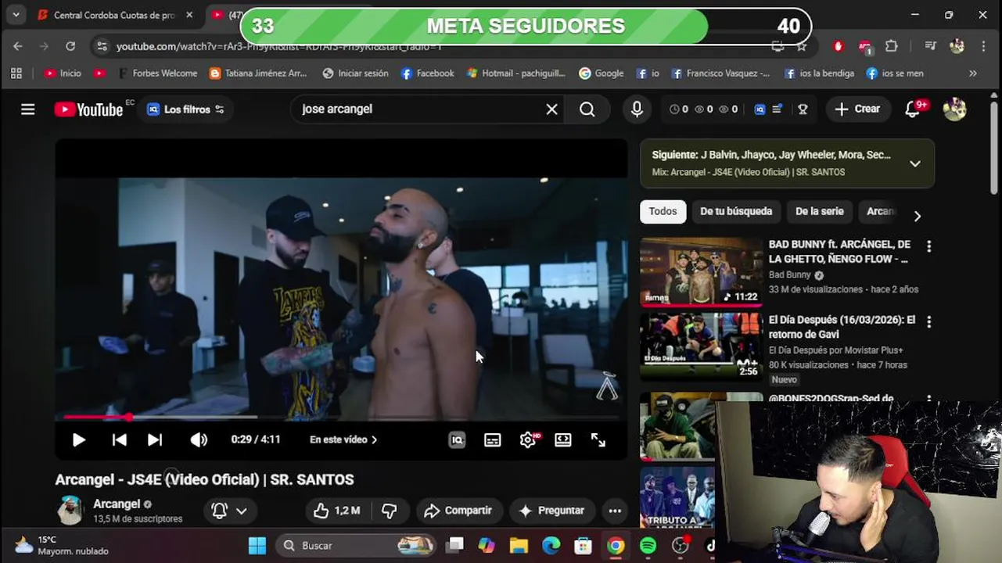Image resolution: width=1002 pixels, height=563 pixels.
Task: Open the YouTube account avatar menu
Action: click(x=954, y=109)
